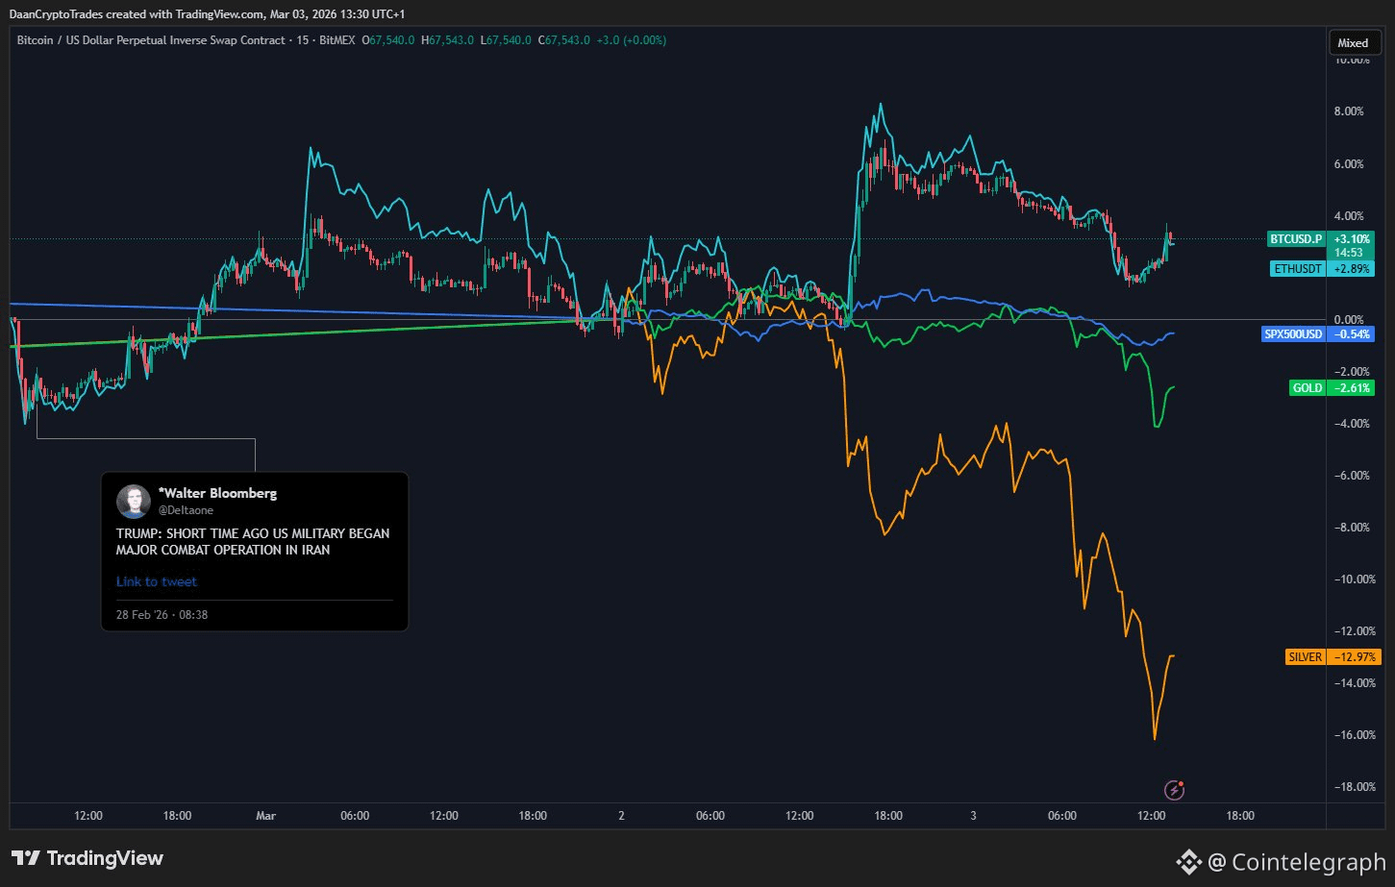Select the SPX500USD series label

1294,334
